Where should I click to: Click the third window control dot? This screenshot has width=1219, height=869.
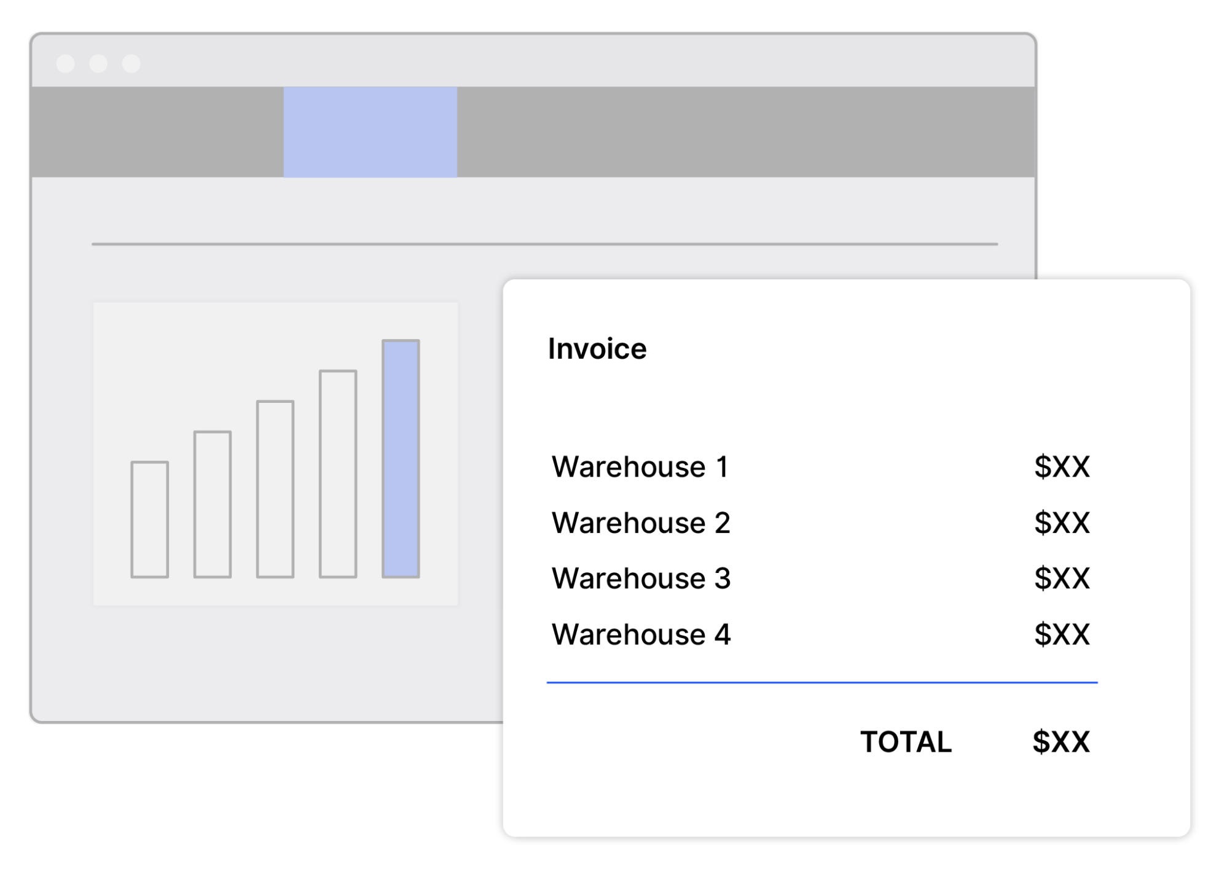[131, 63]
